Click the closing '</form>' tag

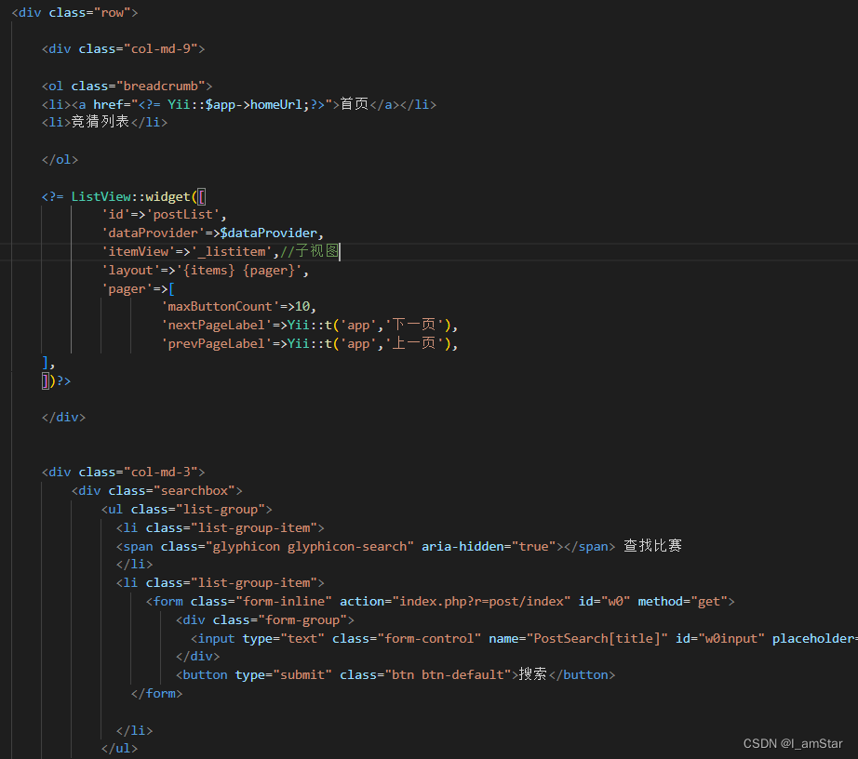coord(156,694)
